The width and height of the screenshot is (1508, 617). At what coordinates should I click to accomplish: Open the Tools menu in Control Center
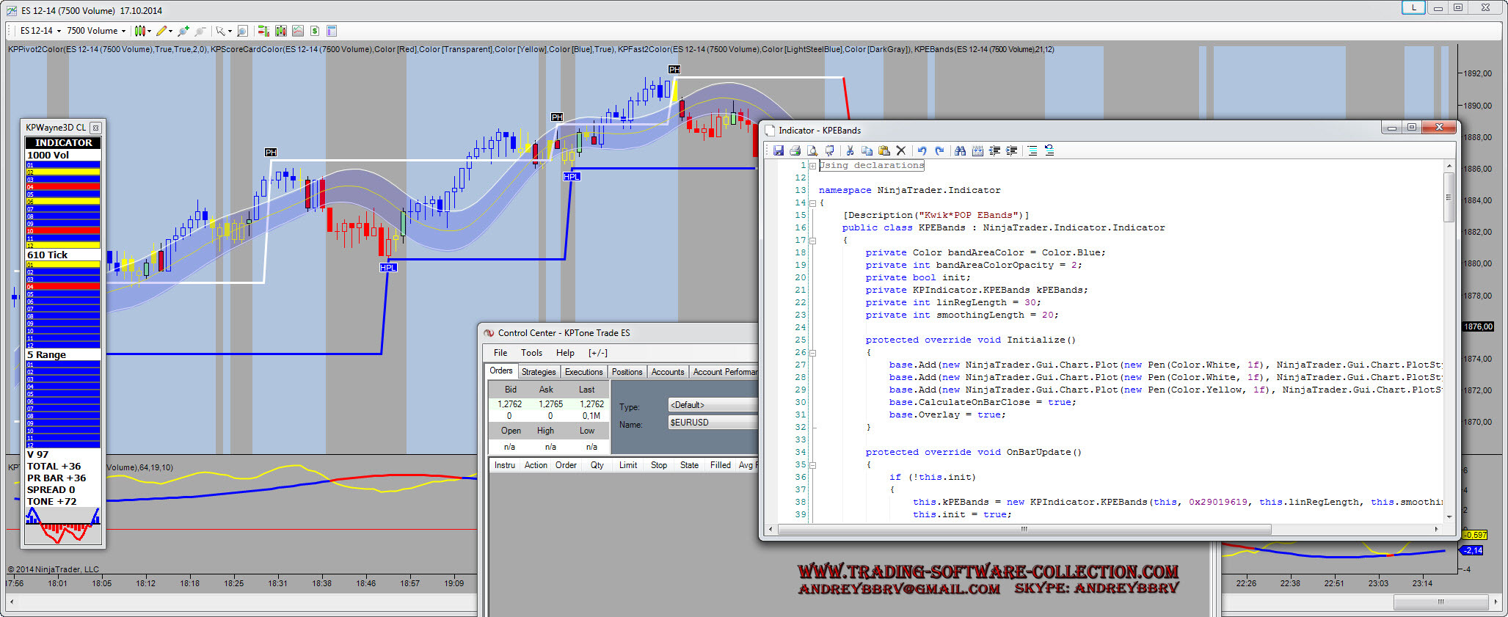[x=531, y=353]
